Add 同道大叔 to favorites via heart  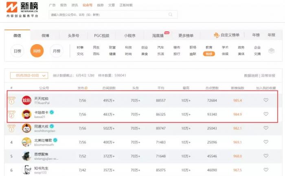coord(266,128)
